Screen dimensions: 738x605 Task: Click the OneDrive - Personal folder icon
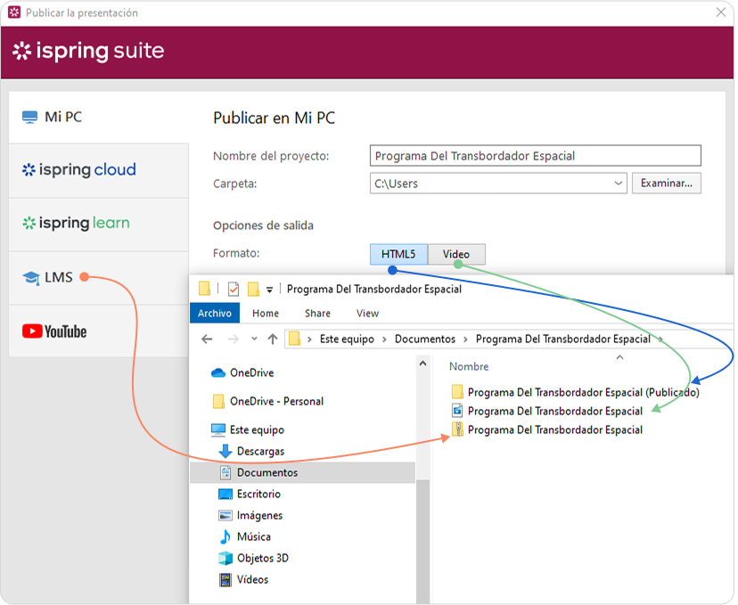click(x=218, y=401)
